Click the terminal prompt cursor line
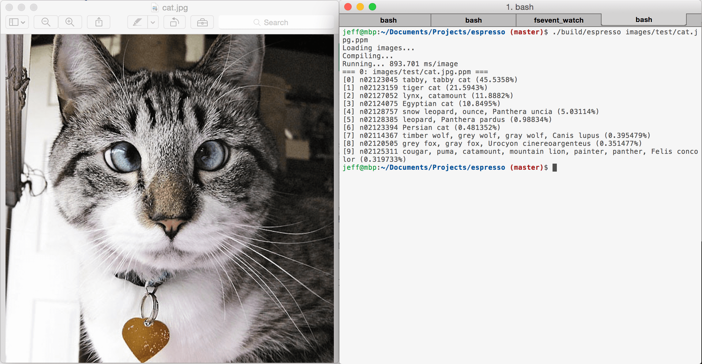702x364 pixels. point(554,168)
